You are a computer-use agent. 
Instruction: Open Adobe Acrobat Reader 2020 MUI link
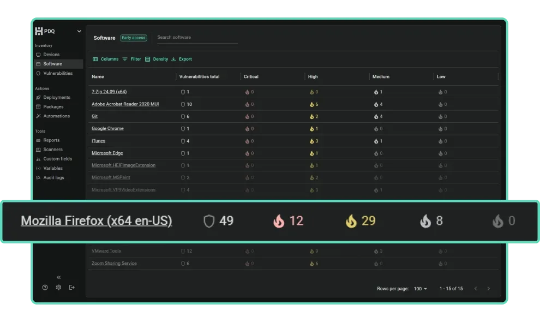pos(125,104)
